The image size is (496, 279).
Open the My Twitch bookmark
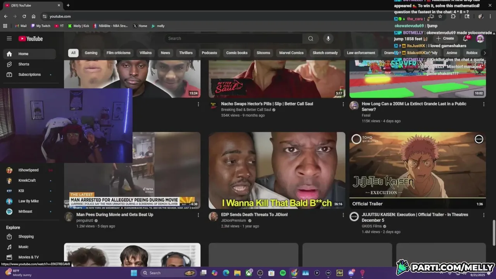(41, 26)
